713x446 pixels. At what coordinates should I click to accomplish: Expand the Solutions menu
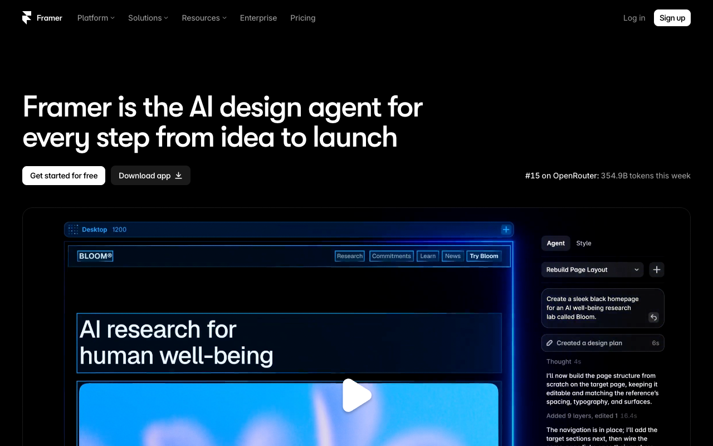click(148, 18)
